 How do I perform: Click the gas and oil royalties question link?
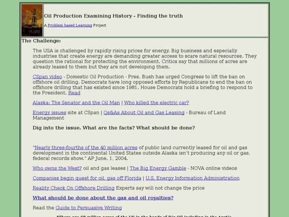pyautogui.click(x=103, y=198)
